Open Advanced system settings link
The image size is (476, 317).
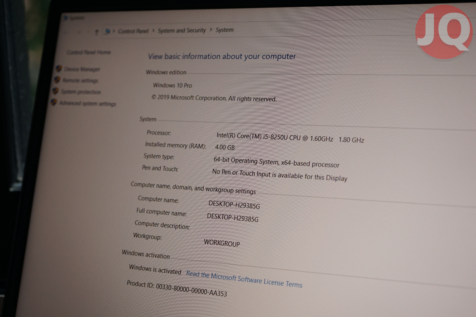(x=88, y=104)
